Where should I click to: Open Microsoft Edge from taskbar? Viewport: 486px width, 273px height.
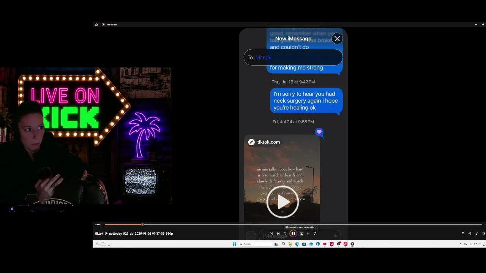coord(297,244)
